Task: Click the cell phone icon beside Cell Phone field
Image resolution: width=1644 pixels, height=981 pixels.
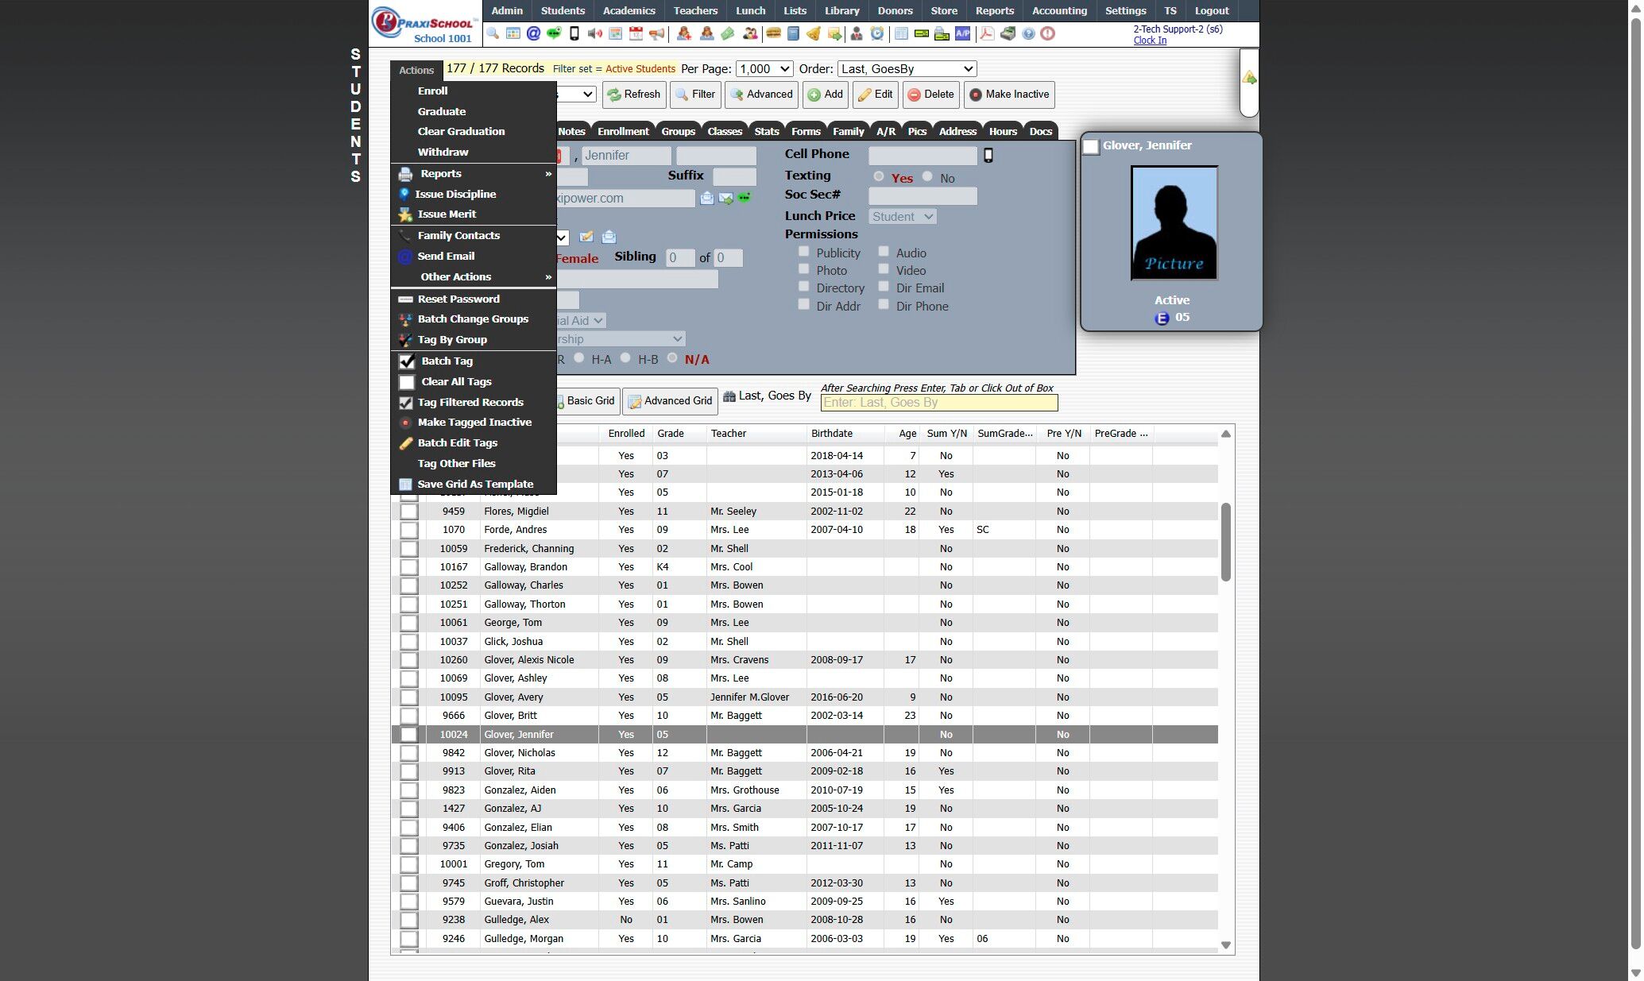Action: click(988, 156)
